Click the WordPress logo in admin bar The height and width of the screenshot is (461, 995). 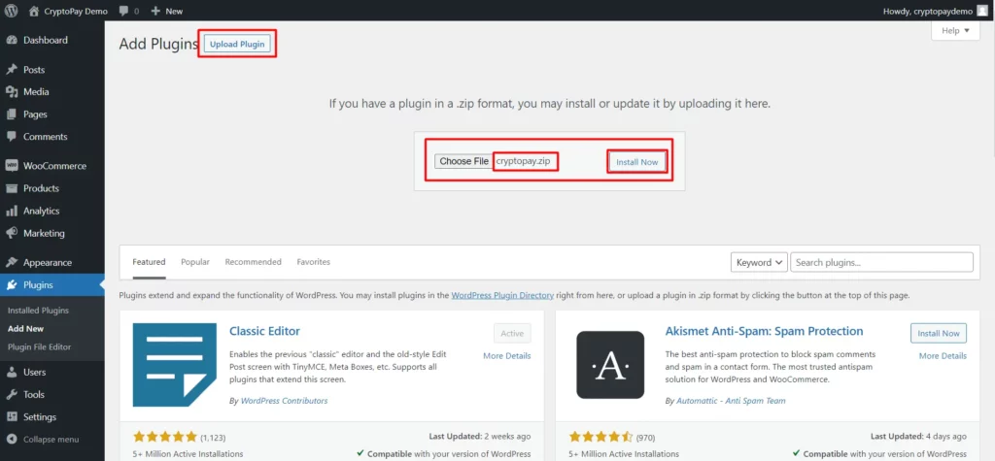11,11
